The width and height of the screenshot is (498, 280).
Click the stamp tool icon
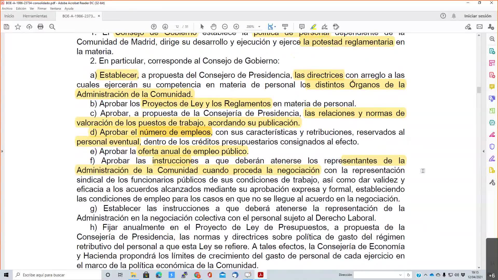[x=336, y=27]
